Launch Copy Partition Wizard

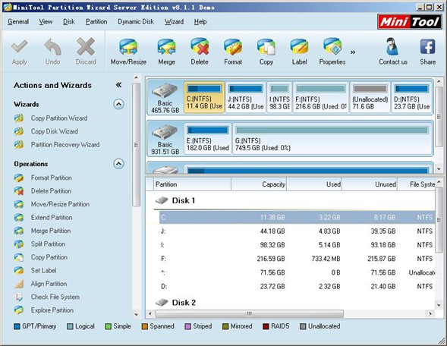point(59,118)
